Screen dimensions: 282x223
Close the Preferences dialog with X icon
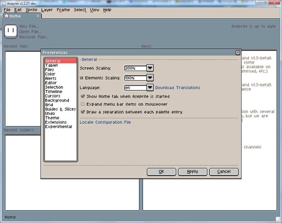click(x=237, y=52)
